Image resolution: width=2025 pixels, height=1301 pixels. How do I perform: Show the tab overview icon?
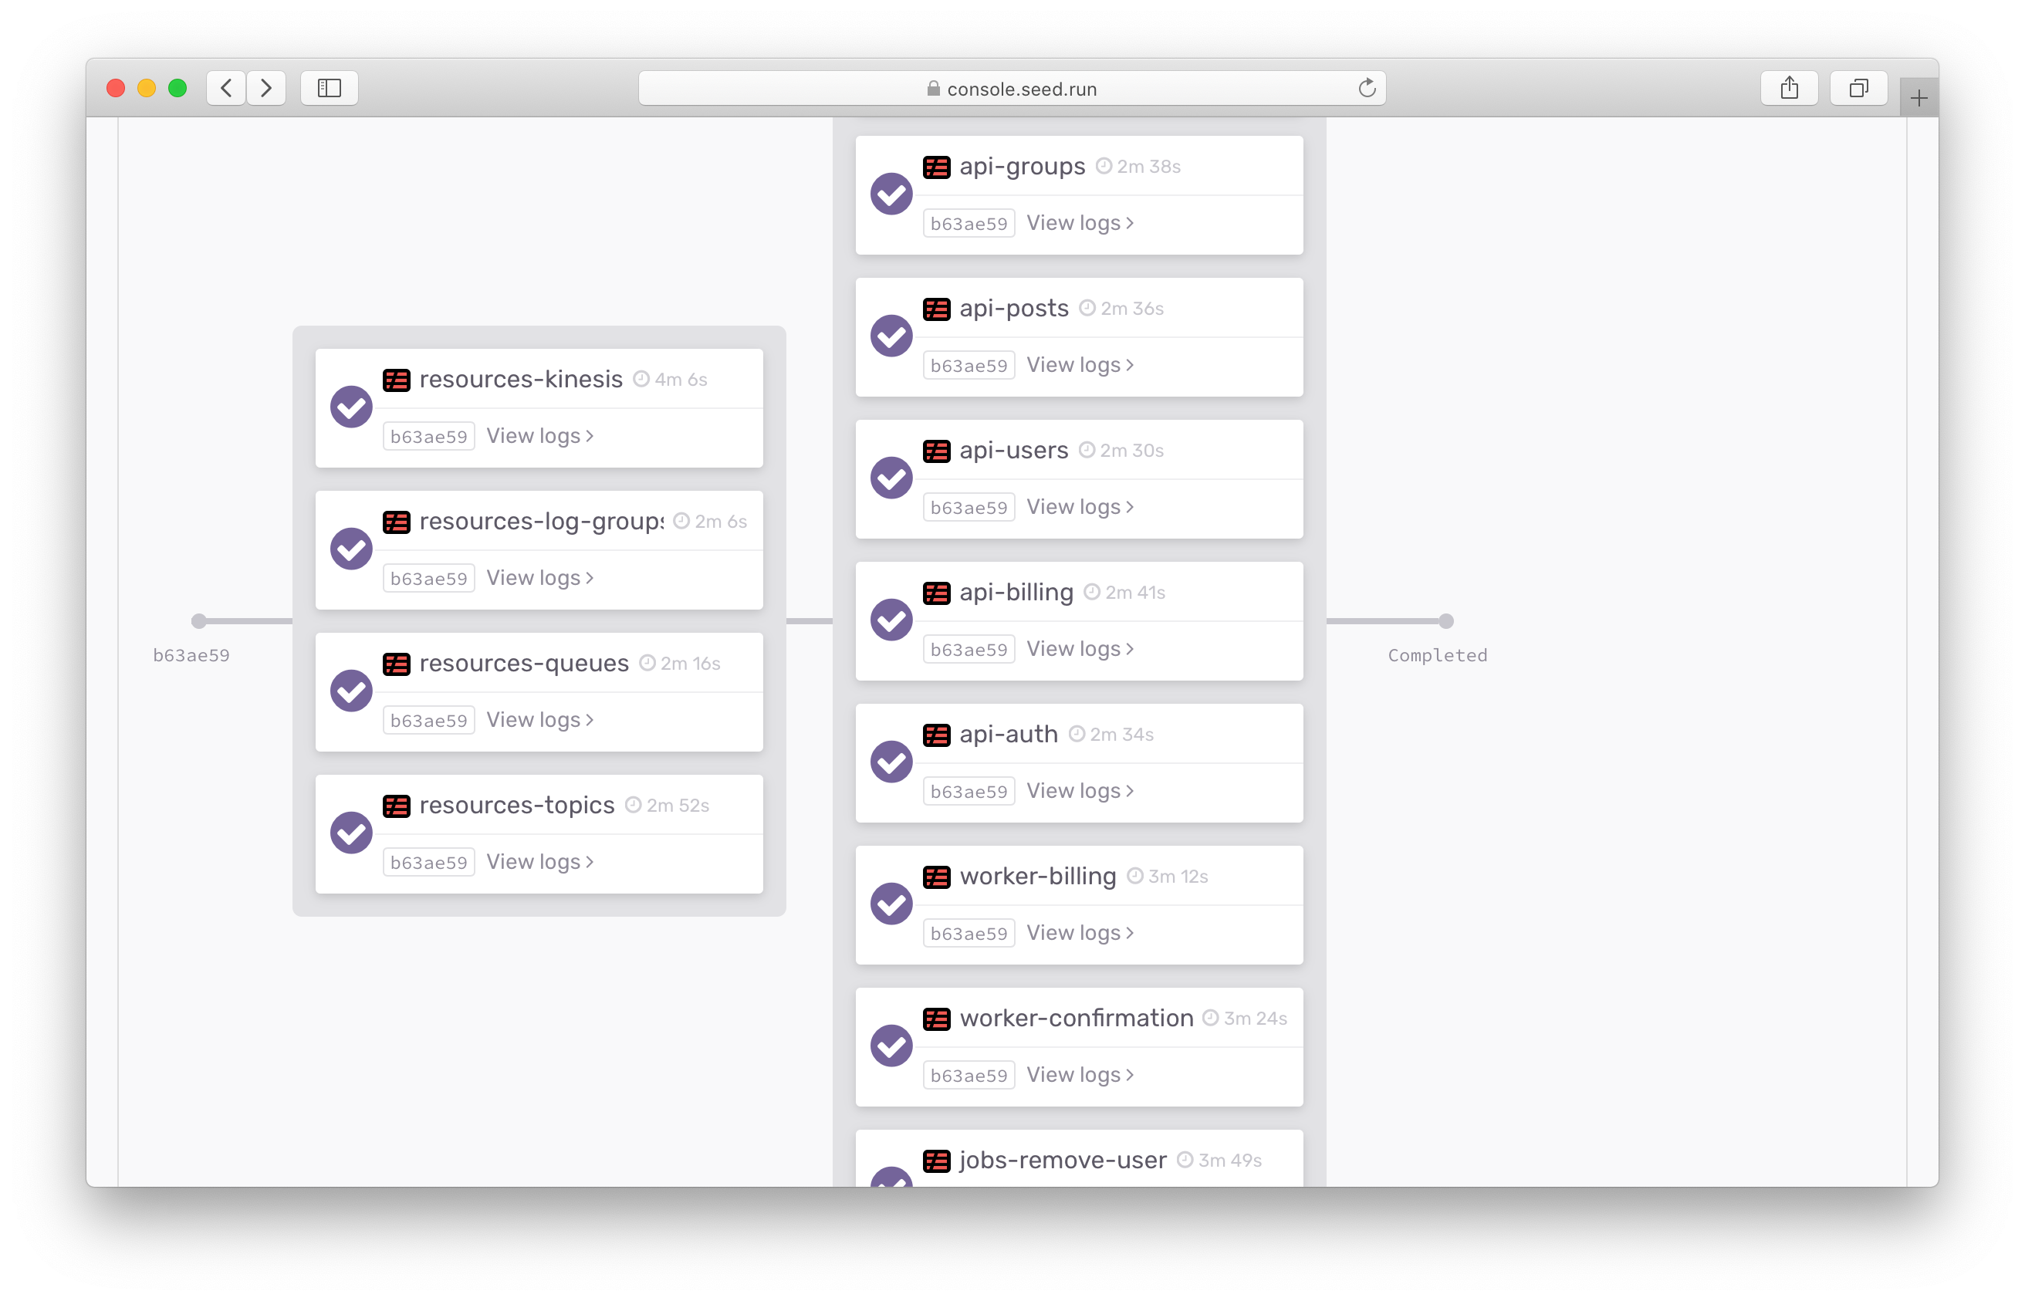1858,88
